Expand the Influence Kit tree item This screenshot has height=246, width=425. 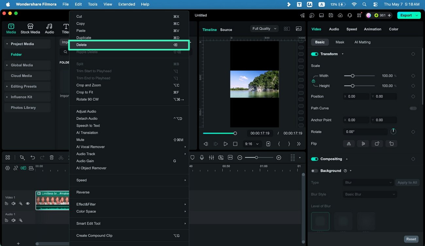[x=7, y=97]
